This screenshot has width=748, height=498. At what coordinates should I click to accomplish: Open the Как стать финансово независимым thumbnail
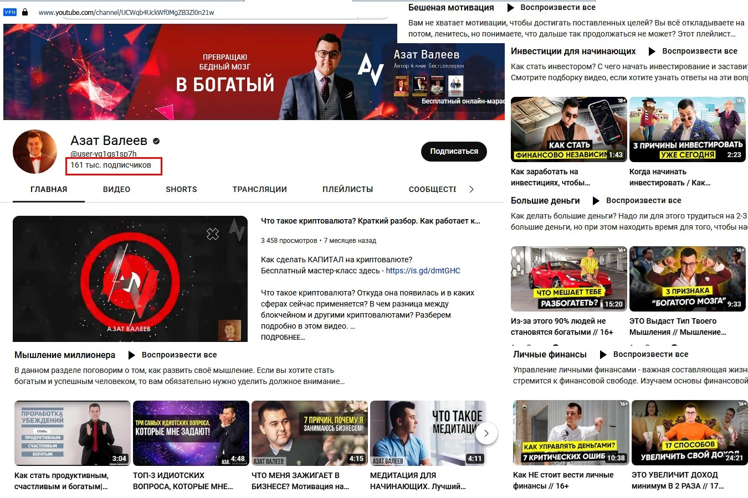tap(568, 129)
